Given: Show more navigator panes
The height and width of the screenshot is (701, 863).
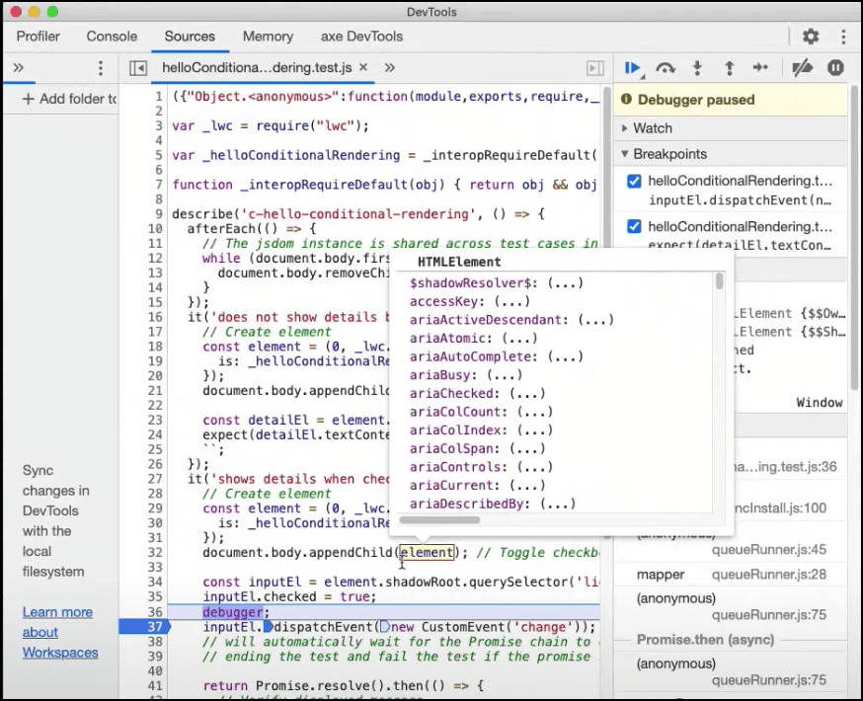Looking at the screenshot, I should 18,68.
